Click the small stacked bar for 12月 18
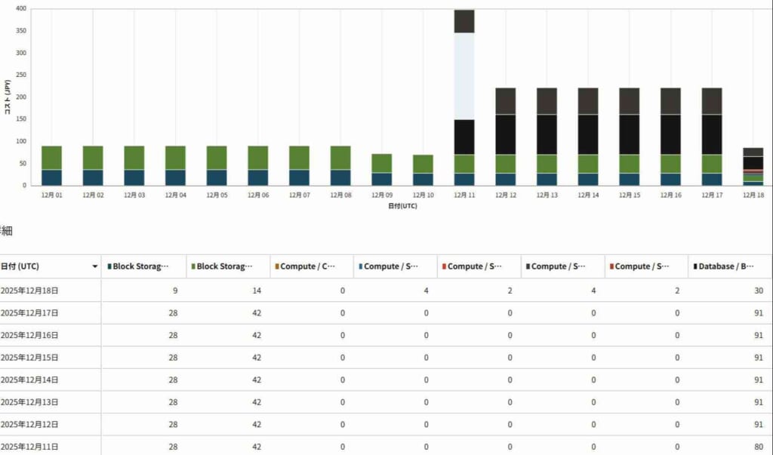This screenshot has width=773, height=455. tap(753, 166)
